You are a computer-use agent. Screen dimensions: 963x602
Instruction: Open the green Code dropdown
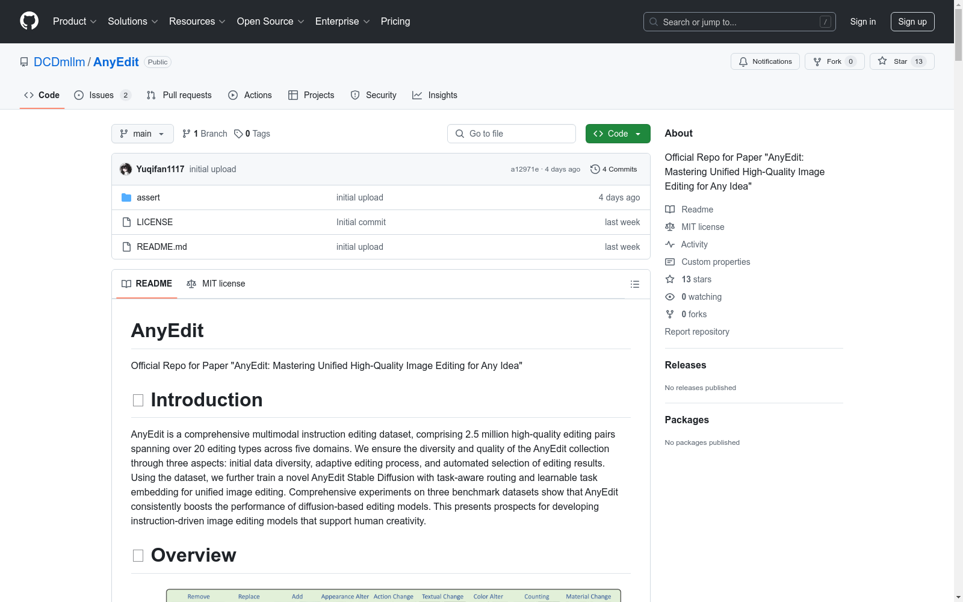tap(618, 134)
